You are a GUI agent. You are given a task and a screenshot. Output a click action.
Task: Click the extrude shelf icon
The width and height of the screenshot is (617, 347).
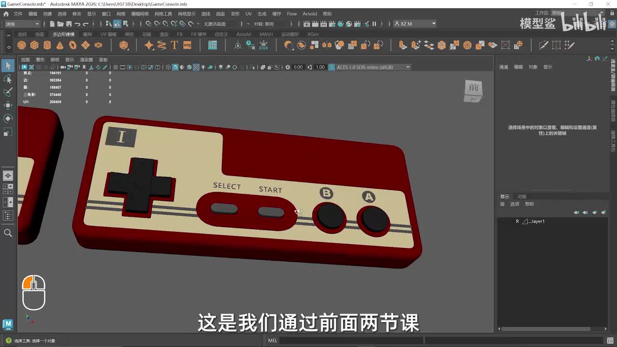coord(402,45)
